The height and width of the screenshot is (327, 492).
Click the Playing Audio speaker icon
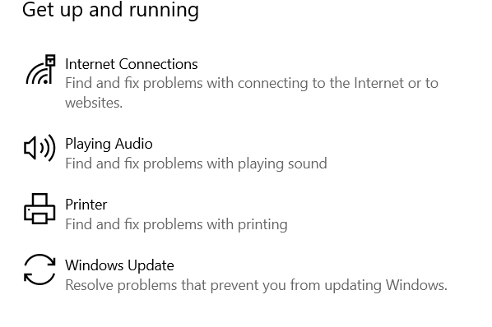pos(39,148)
